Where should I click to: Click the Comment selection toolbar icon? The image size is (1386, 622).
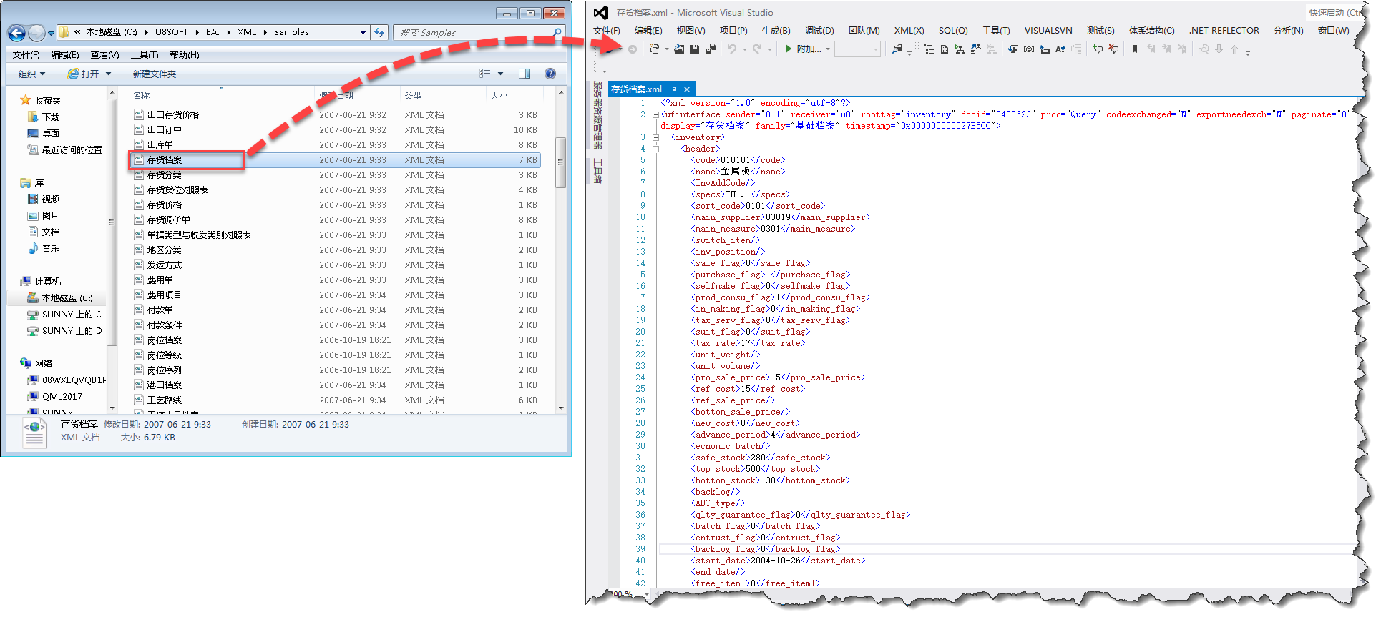[1097, 49]
